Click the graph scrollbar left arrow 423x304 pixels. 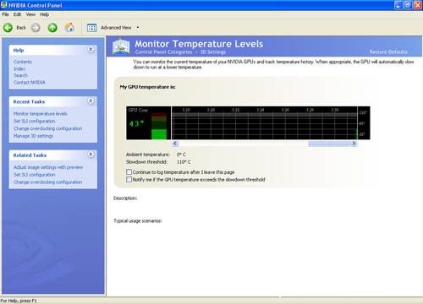(x=175, y=144)
